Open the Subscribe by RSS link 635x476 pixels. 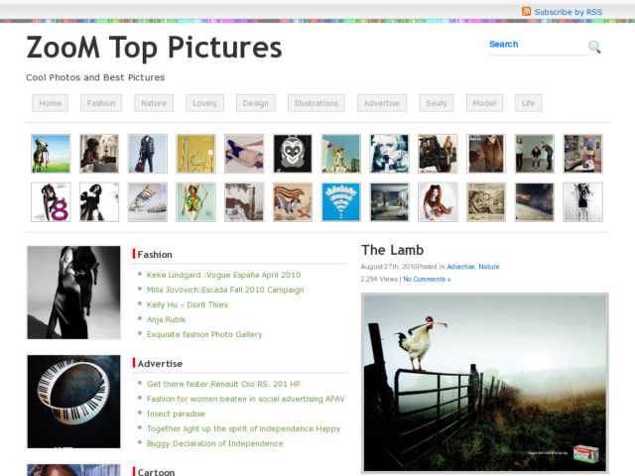(x=568, y=12)
